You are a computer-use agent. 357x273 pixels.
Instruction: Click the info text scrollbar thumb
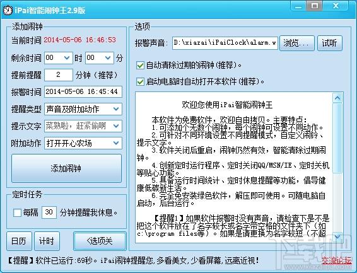[337, 138]
